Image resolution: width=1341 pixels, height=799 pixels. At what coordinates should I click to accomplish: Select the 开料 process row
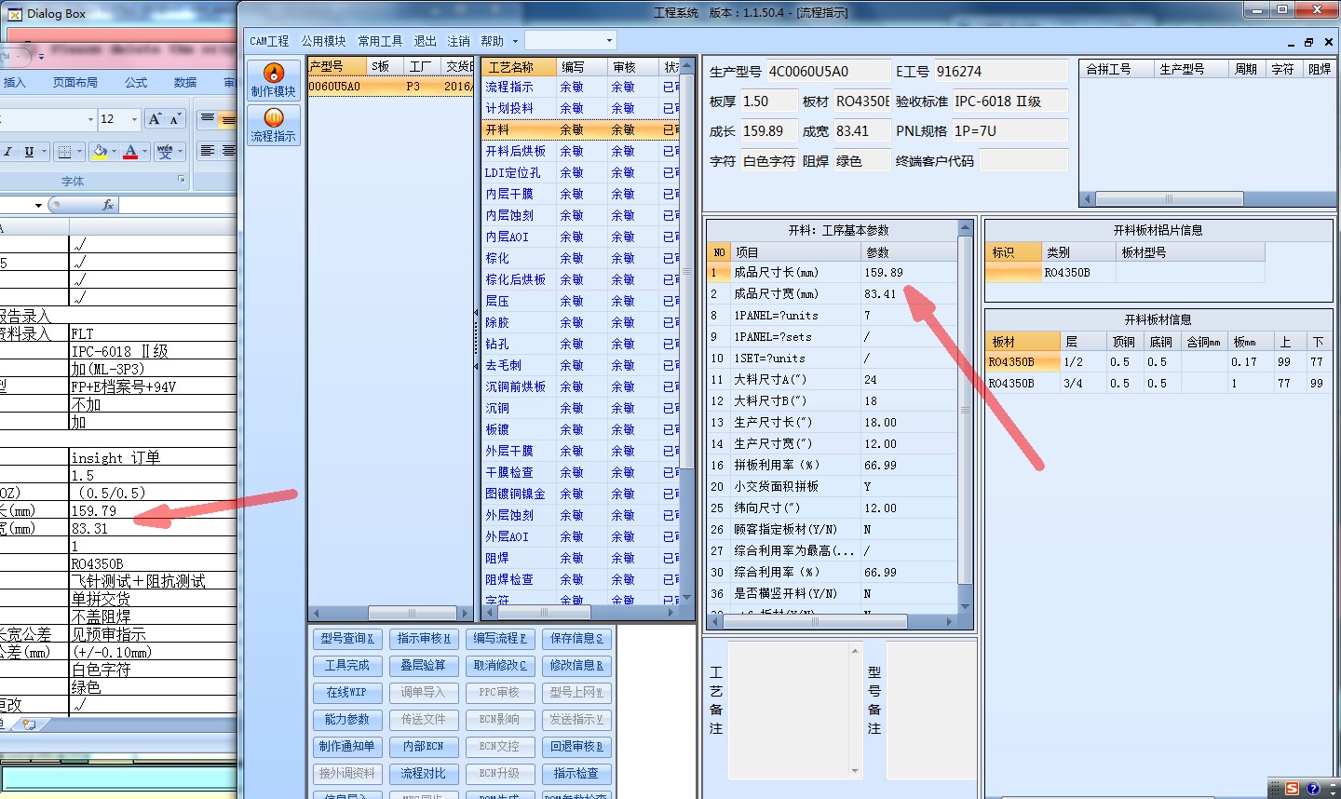(x=580, y=129)
